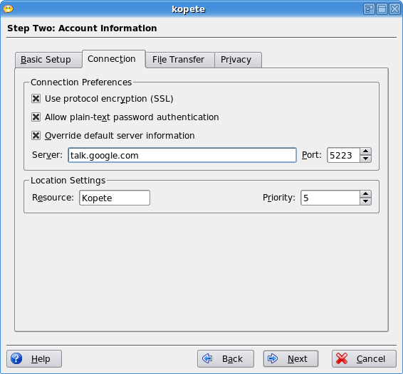
Task: Close the kopete window
Action: (x=394, y=9)
